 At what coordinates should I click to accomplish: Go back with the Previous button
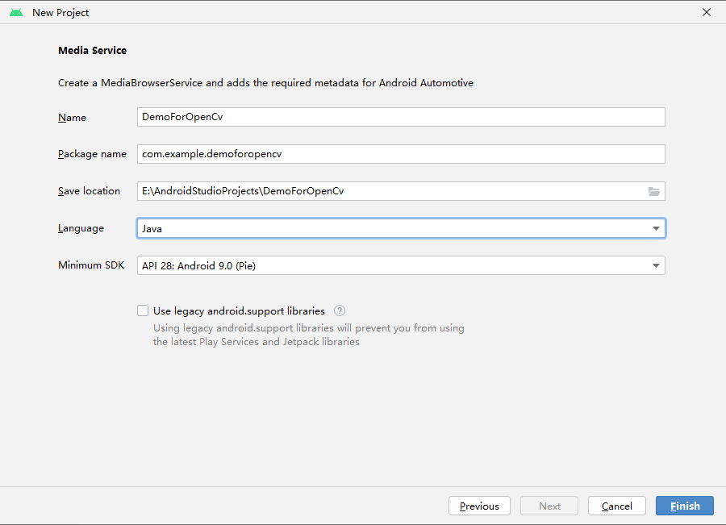(479, 506)
